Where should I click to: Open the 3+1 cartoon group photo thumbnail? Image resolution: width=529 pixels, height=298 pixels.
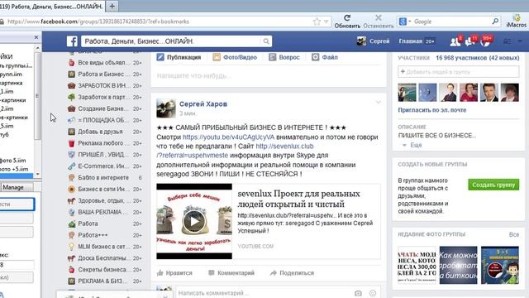click(500, 265)
